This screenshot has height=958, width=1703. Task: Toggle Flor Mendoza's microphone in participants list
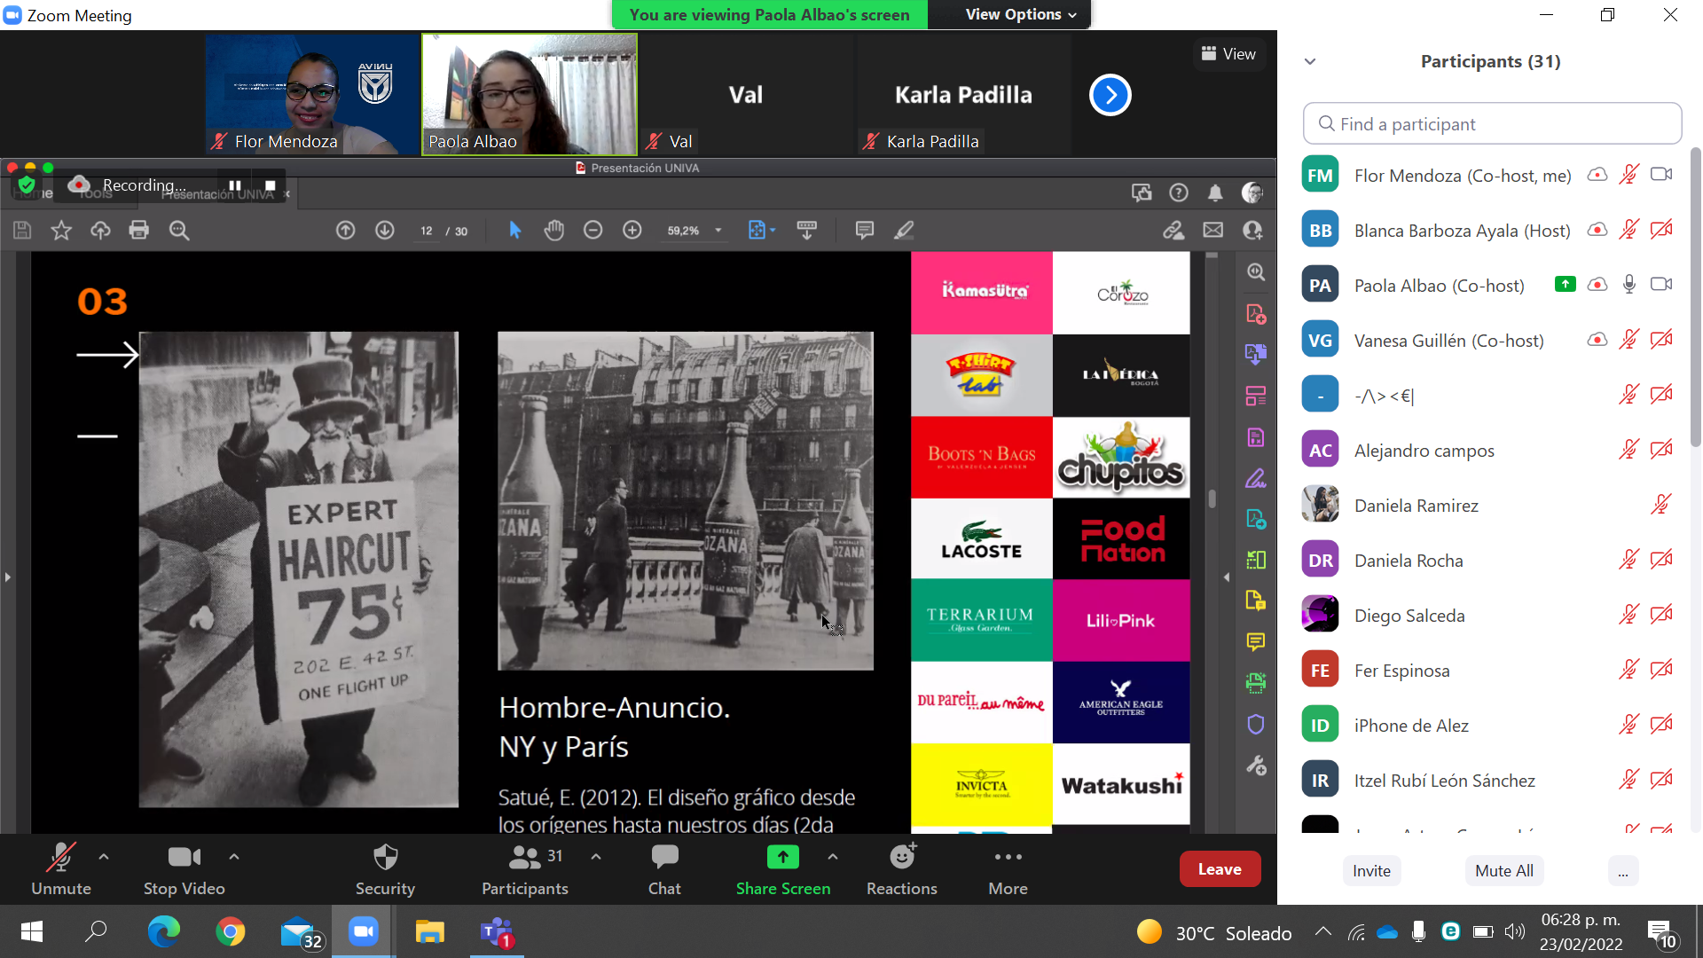[x=1629, y=175]
